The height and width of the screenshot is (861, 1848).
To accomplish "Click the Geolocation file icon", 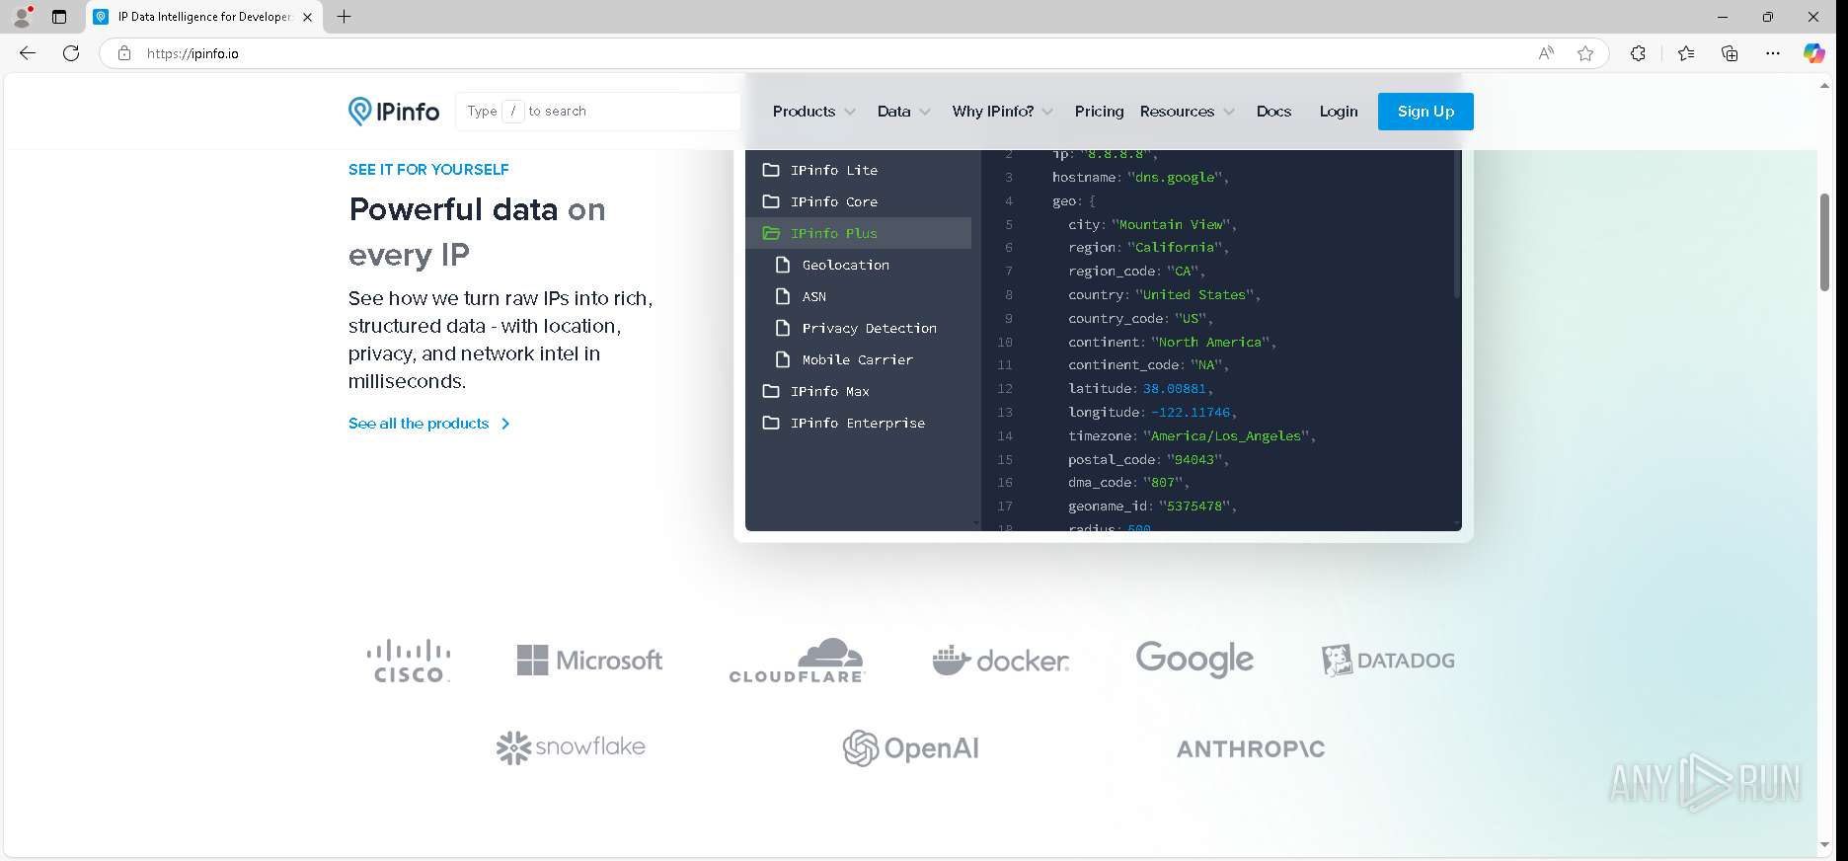I will click(x=783, y=265).
